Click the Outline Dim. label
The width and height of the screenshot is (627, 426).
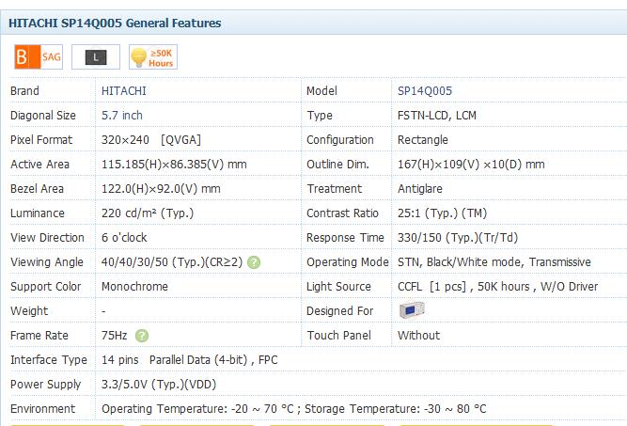coord(337,164)
